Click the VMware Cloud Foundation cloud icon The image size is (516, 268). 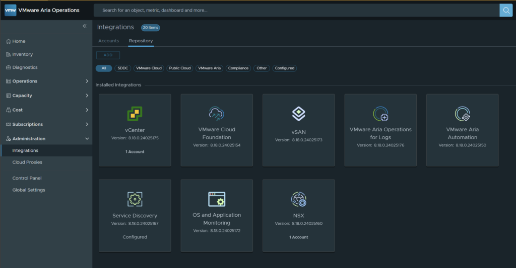(217, 114)
